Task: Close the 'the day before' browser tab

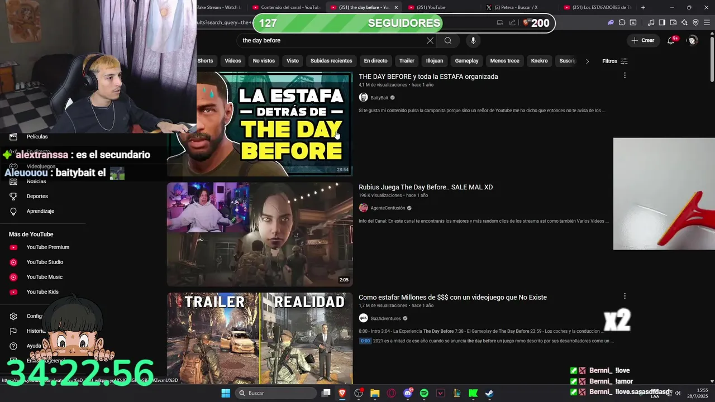Action: 397,7
